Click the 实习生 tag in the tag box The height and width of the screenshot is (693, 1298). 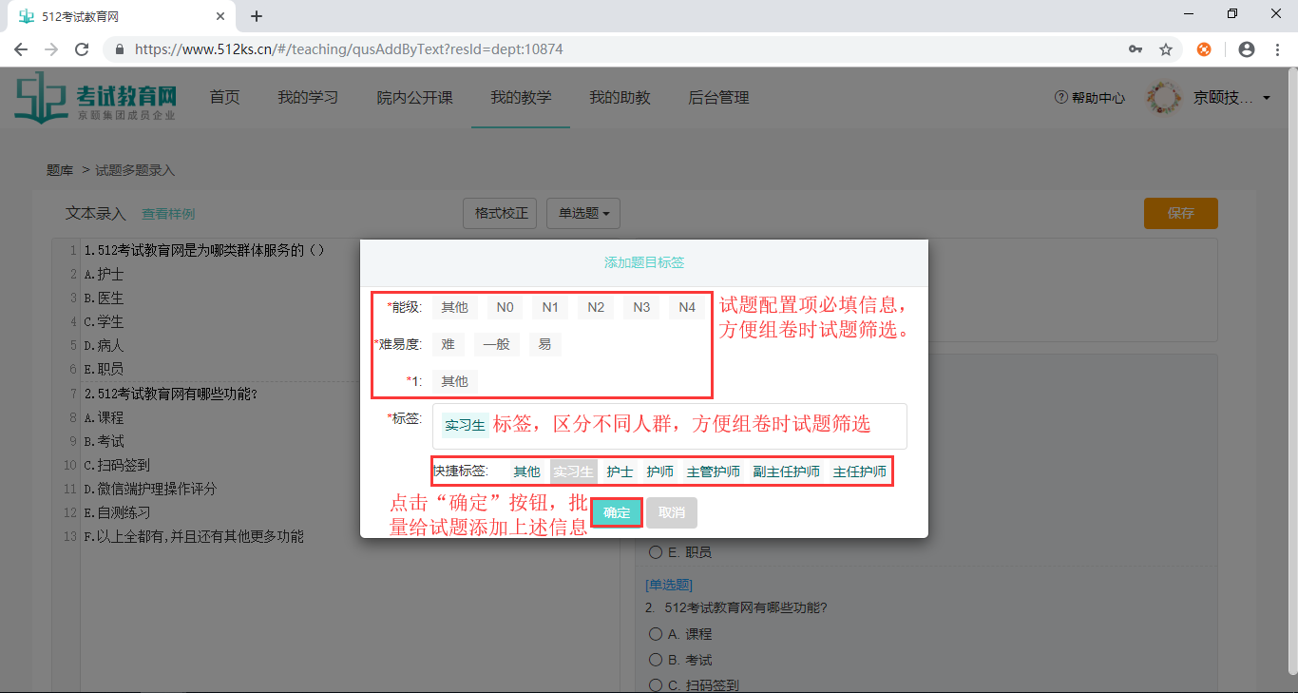(x=465, y=425)
